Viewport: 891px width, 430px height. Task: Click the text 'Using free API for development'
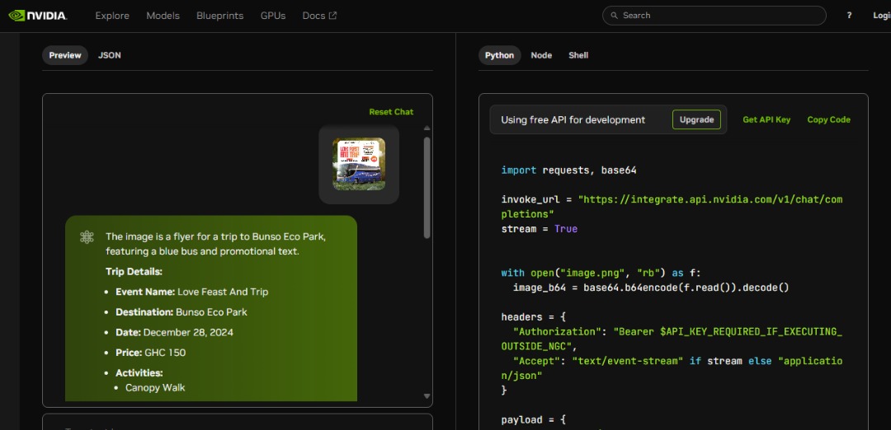pyautogui.click(x=573, y=119)
